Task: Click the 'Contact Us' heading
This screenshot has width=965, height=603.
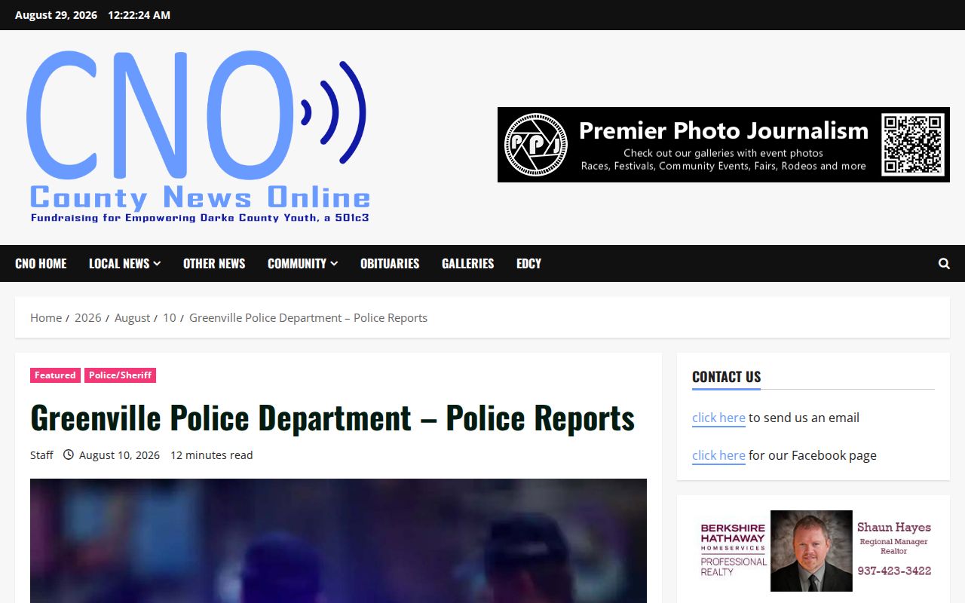Action: coord(727,377)
